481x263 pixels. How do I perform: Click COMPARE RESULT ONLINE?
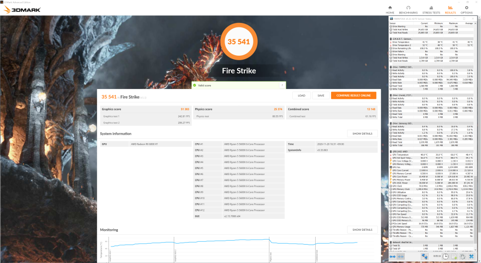354,95
